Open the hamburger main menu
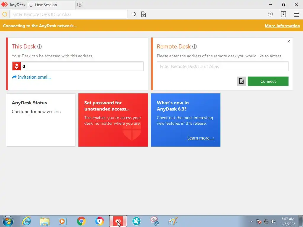The image size is (303, 227). 296,14
